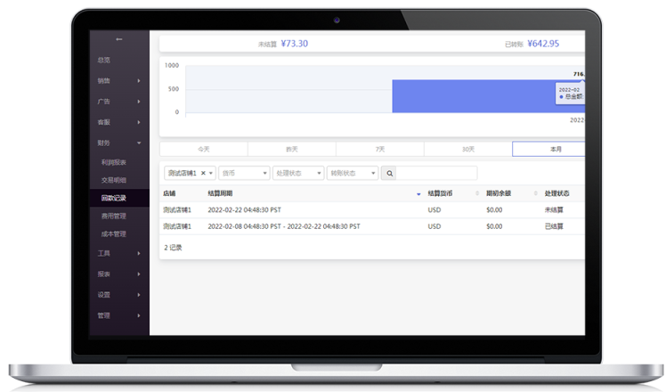Remove 测试店铺1 from the store filter
Screen dimensions: 666x392
[x=203, y=173]
